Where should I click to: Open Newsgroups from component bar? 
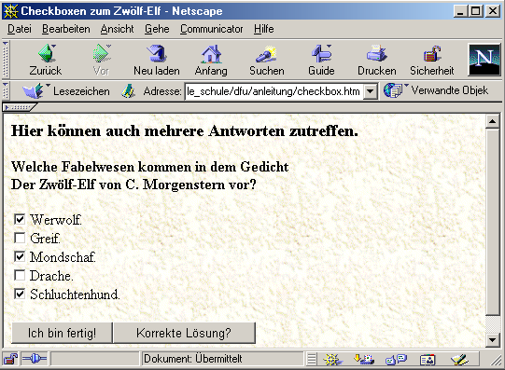pyautogui.click(x=396, y=359)
